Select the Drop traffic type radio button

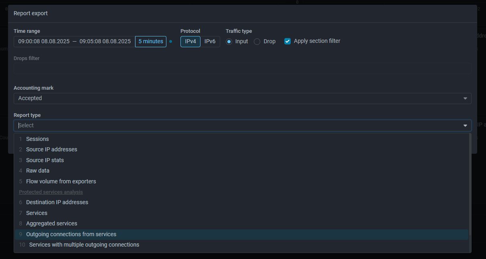coord(257,42)
